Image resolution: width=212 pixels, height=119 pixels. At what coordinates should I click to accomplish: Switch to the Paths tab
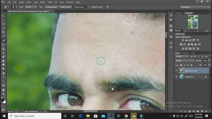tap(193, 53)
